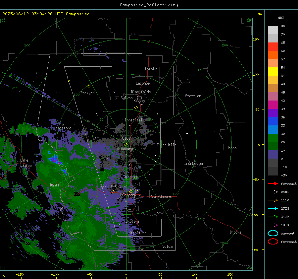
Task: Click the Innisfail city label
Action: [x=133, y=120]
